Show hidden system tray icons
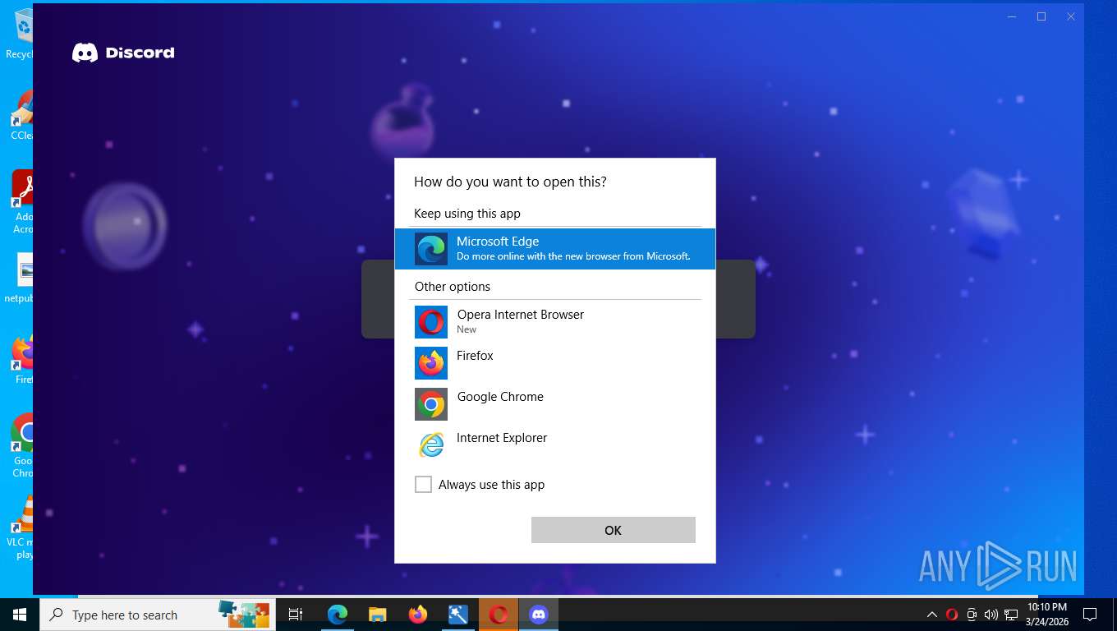The image size is (1117, 631). click(932, 615)
